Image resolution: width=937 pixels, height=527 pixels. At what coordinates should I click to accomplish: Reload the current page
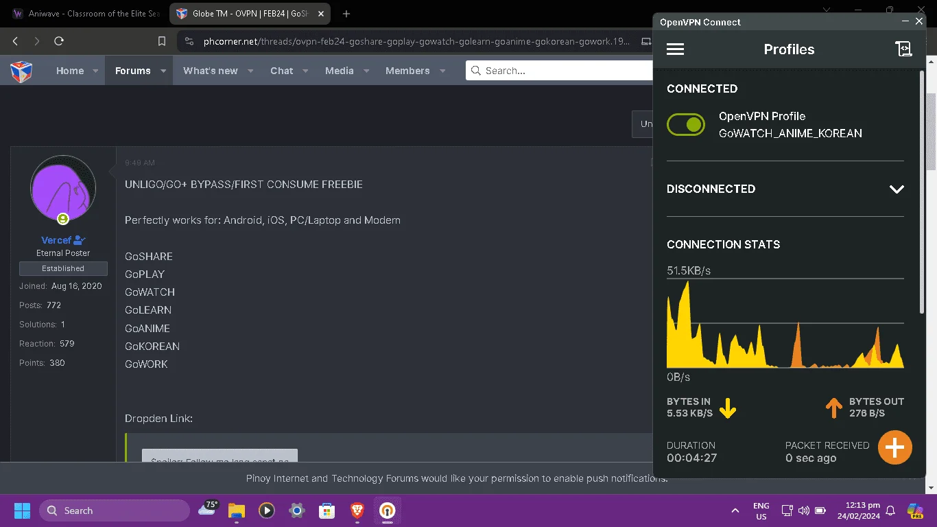[x=59, y=41]
